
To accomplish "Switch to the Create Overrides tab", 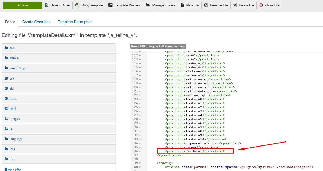I will pyautogui.click(x=36, y=22).
